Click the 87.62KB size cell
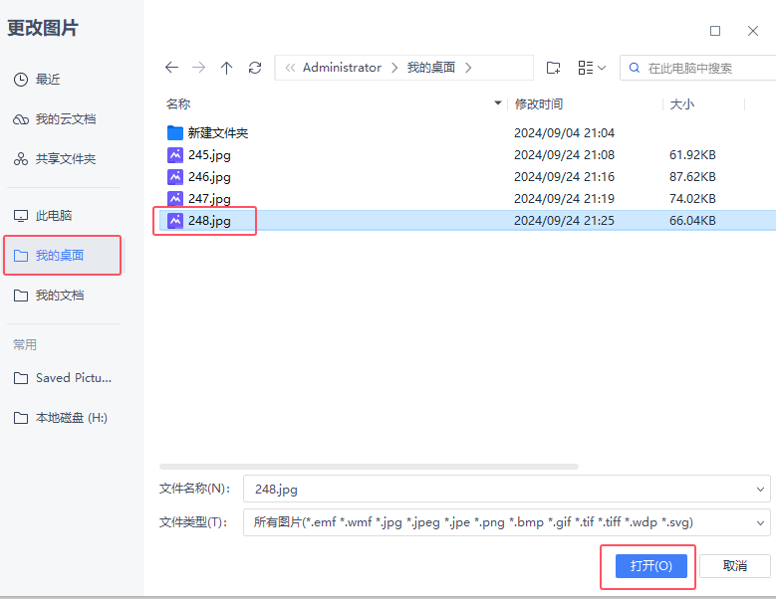Image resolution: width=776 pixels, height=599 pixels. [x=692, y=177]
